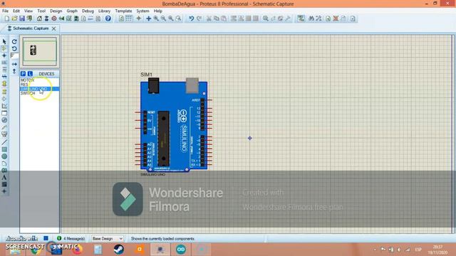The height and width of the screenshot is (256, 456).
Task: Open the Help menu
Action: 158,11
